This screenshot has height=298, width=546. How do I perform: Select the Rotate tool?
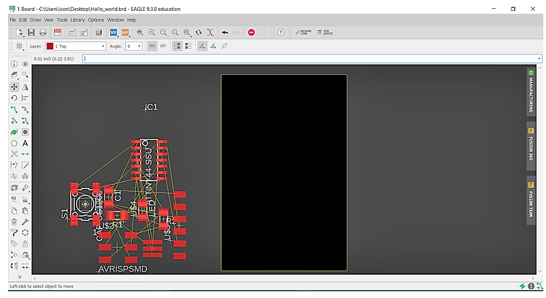pos(14,98)
